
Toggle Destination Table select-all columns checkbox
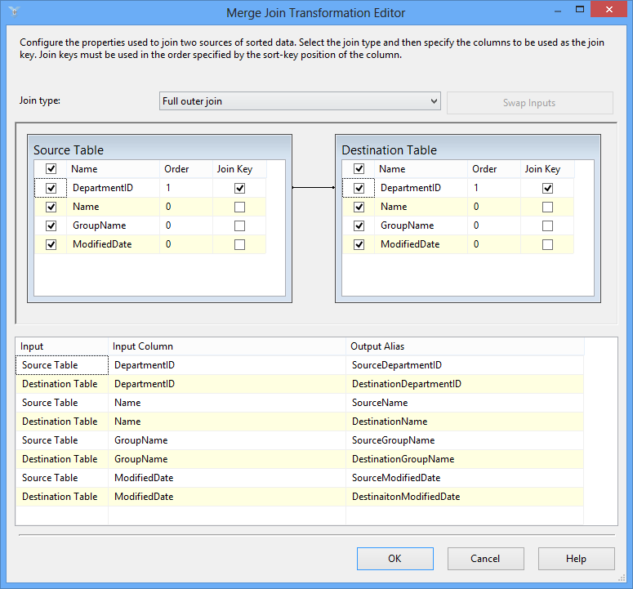tap(359, 169)
